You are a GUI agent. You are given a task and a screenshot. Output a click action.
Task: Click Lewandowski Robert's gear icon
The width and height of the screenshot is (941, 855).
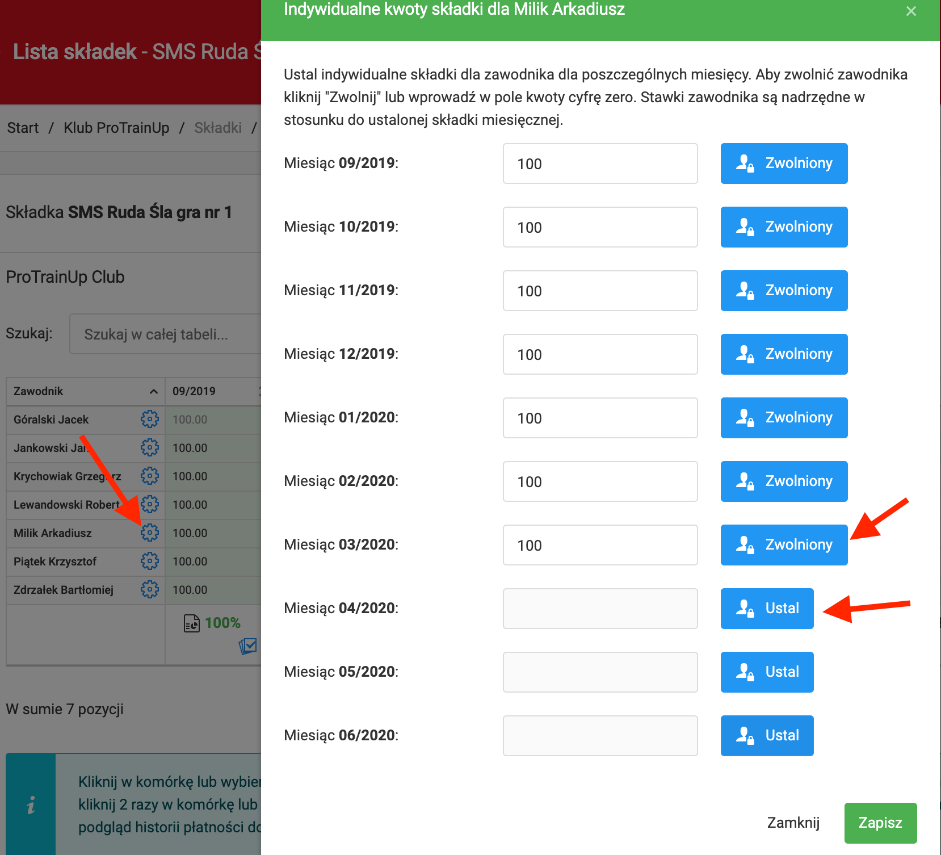(150, 504)
